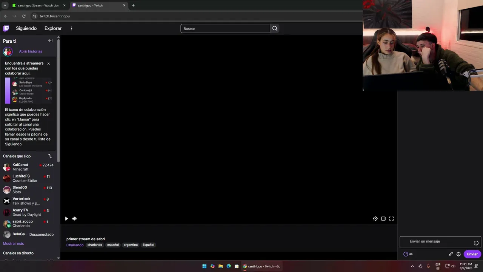Open the Charlando category link
Viewport: 483px width, 272px height.
pos(75,245)
